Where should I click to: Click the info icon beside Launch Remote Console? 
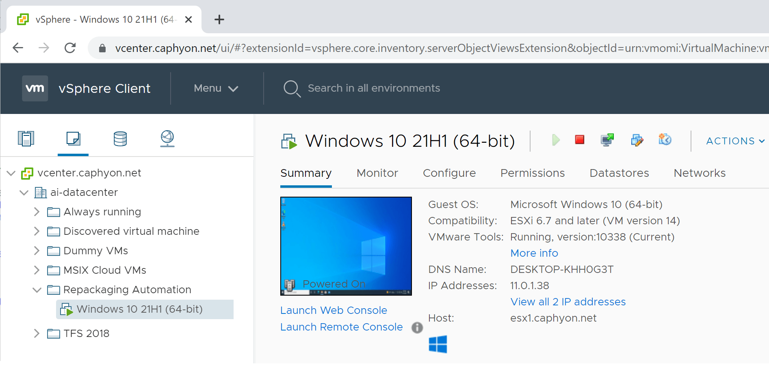point(417,327)
